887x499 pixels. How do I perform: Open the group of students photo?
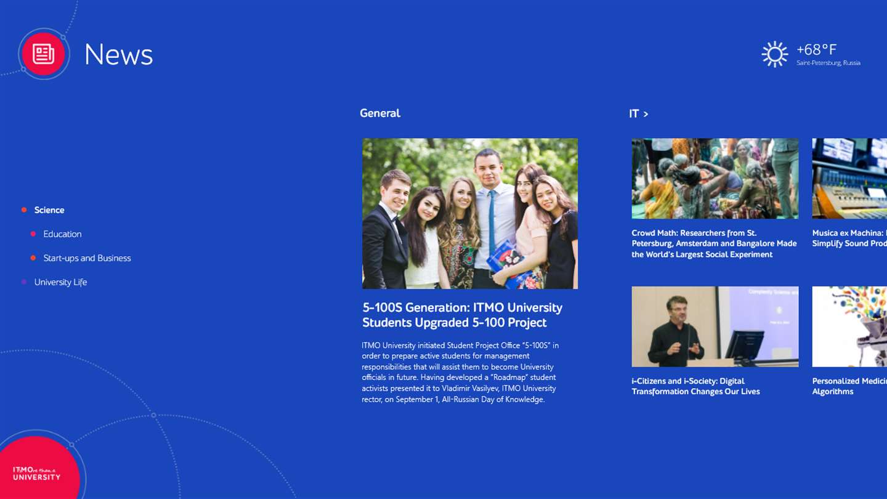(x=470, y=213)
